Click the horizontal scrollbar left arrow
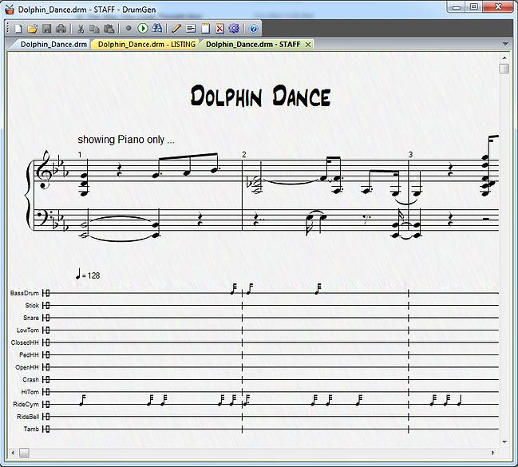The height and width of the screenshot is (467, 518). pyautogui.click(x=13, y=453)
